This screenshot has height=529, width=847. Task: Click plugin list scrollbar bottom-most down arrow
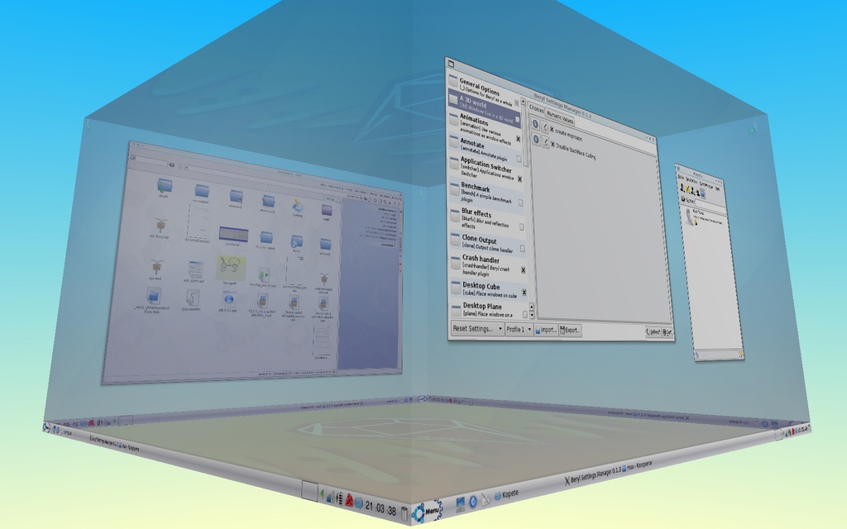(x=532, y=315)
